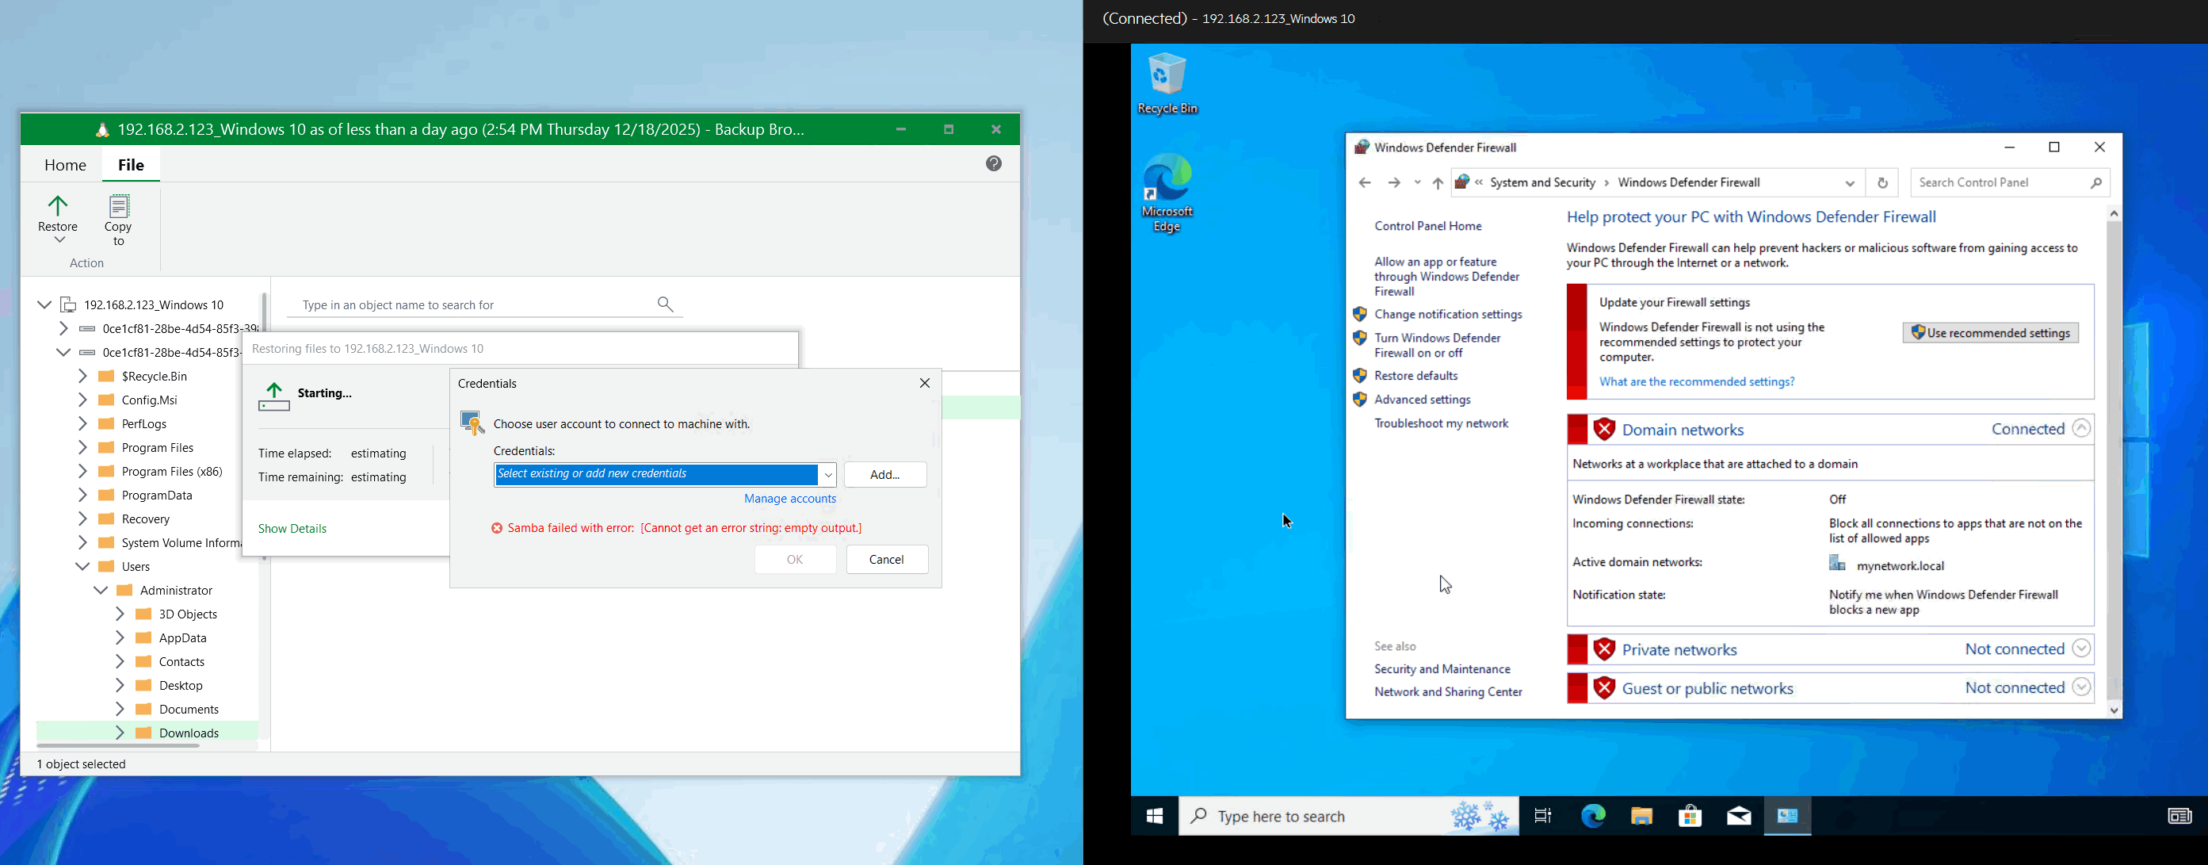The width and height of the screenshot is (2208, 865).
Task: Expand the Private networks section
Action: coord(2081,649)
